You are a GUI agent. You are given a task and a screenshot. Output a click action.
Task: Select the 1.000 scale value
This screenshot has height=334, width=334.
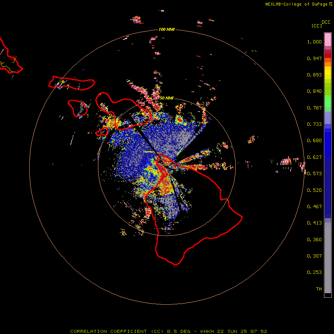coord(314,42)
